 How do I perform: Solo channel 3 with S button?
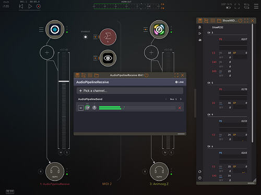pos(171,152)
